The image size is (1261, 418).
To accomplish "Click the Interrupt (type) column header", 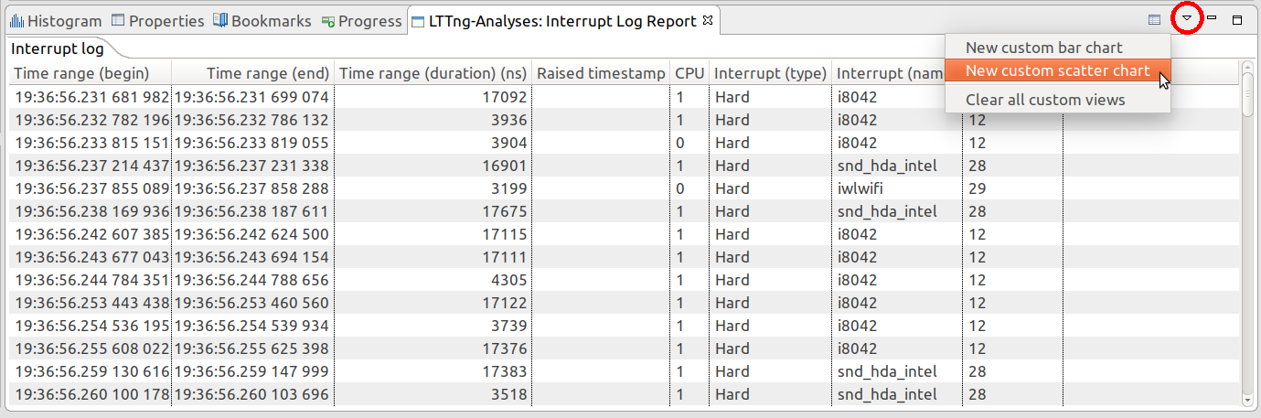I will 770,73.
